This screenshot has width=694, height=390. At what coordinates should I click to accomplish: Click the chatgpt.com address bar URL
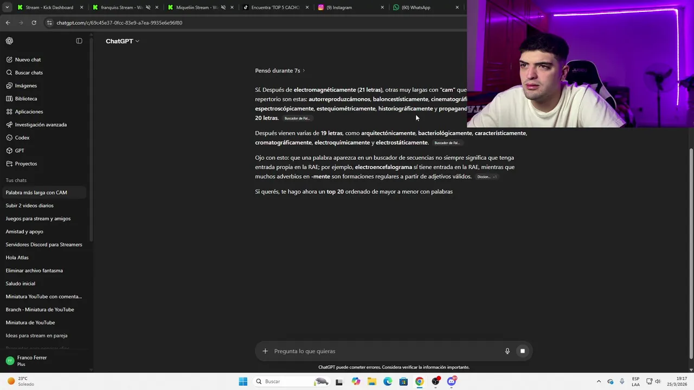(x=119, y=23)
